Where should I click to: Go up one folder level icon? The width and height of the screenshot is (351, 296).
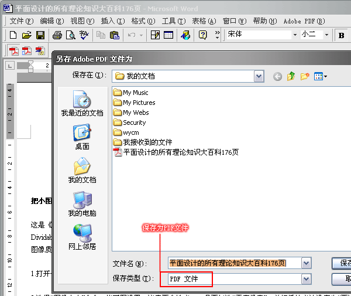[291, 76]
